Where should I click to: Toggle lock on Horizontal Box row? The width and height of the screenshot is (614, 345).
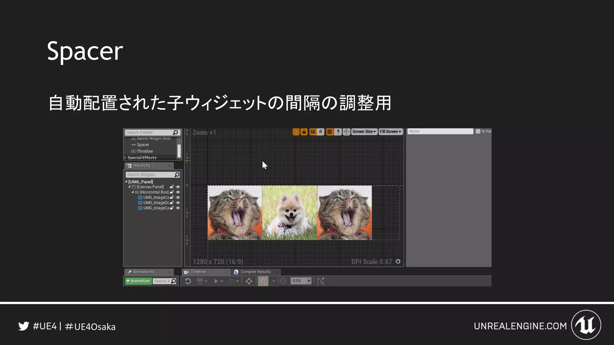[172, 192]
